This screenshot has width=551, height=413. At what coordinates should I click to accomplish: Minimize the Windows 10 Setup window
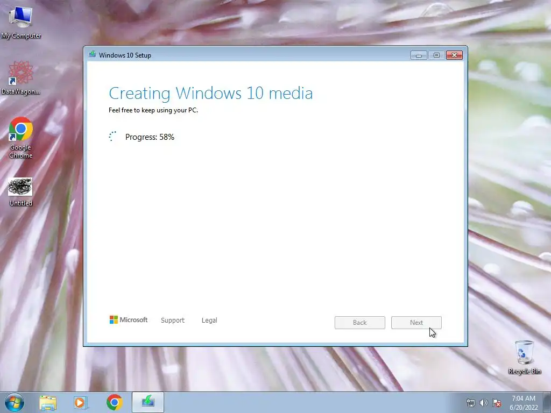tap(419, 55)
